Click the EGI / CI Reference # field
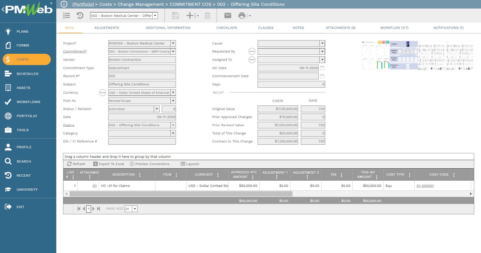 pos(142,141)
